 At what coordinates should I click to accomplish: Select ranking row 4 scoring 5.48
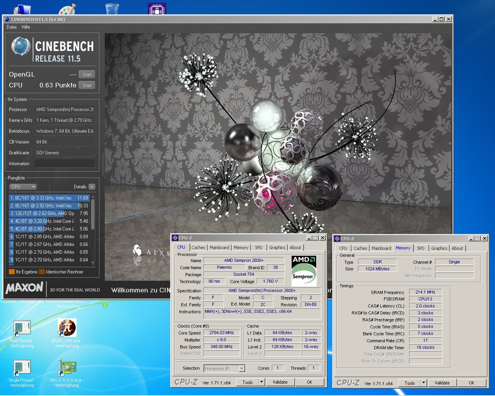(49, 221)
